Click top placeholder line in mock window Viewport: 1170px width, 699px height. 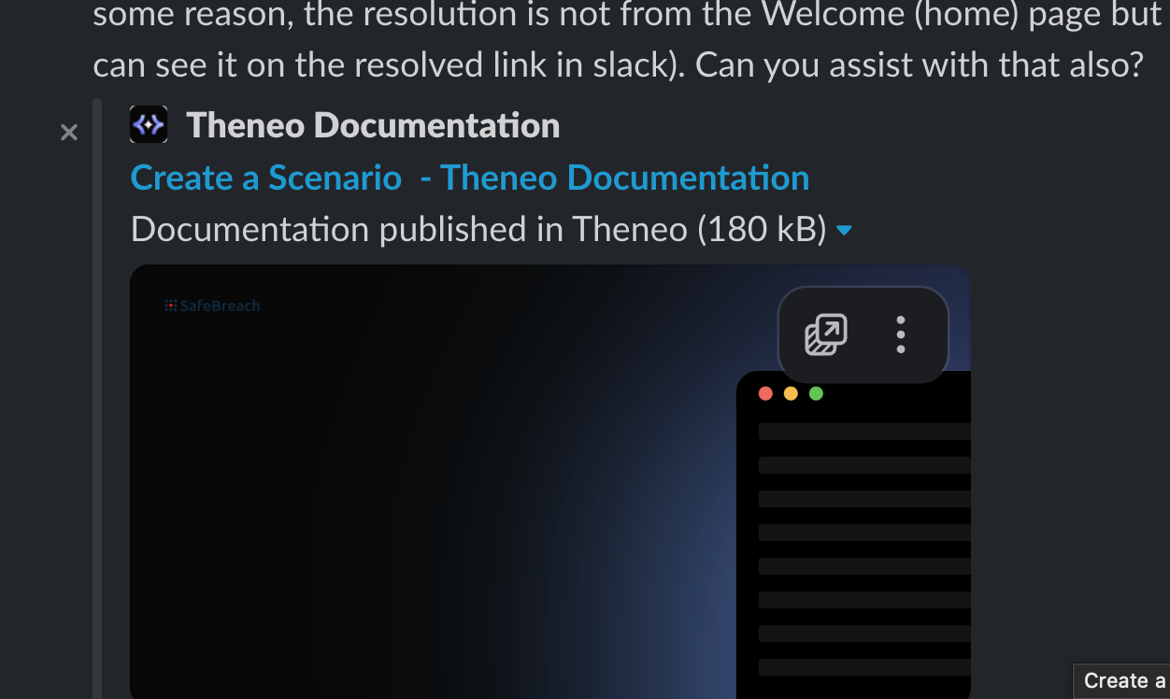[863, 432]
